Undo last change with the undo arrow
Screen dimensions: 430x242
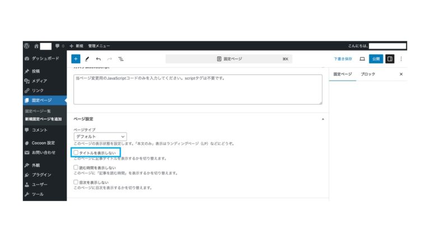click(99, 59)
